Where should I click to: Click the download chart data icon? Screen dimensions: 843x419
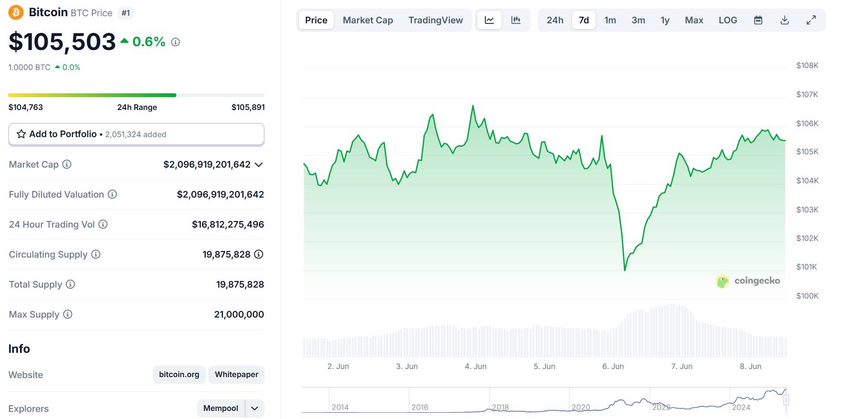tap(784, 20)
